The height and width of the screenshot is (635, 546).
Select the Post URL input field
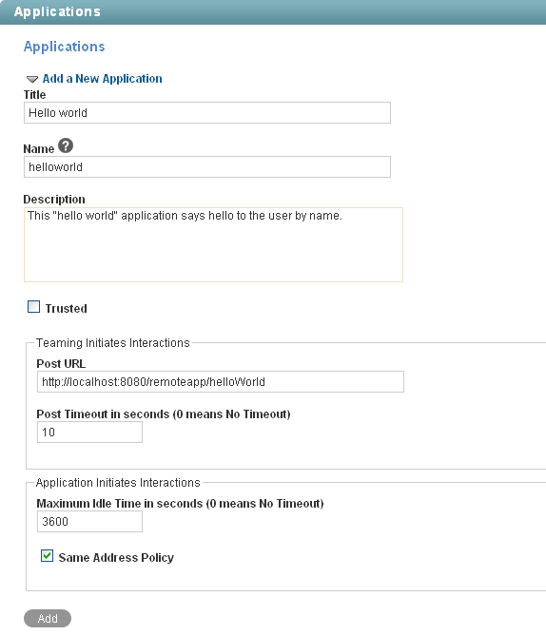[221, 381]
